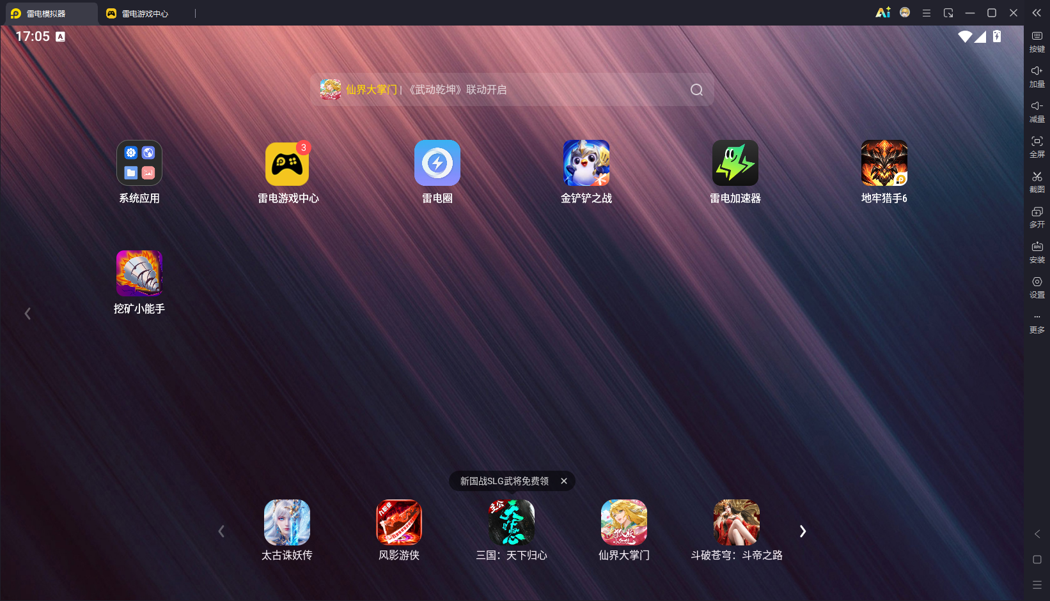Screen dimensions: 1050x601
Task: Decrease volume with 减量 button
Action: point(1037,112)
